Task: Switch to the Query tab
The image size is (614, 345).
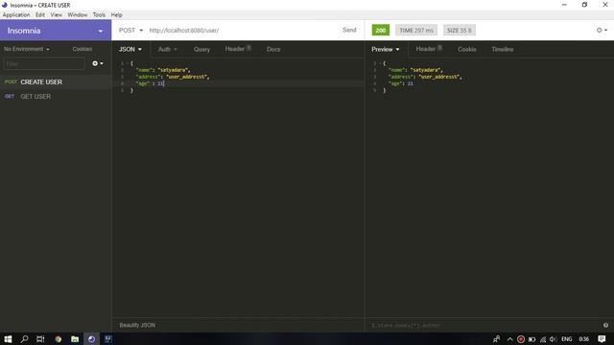Action: coord(201,49)
